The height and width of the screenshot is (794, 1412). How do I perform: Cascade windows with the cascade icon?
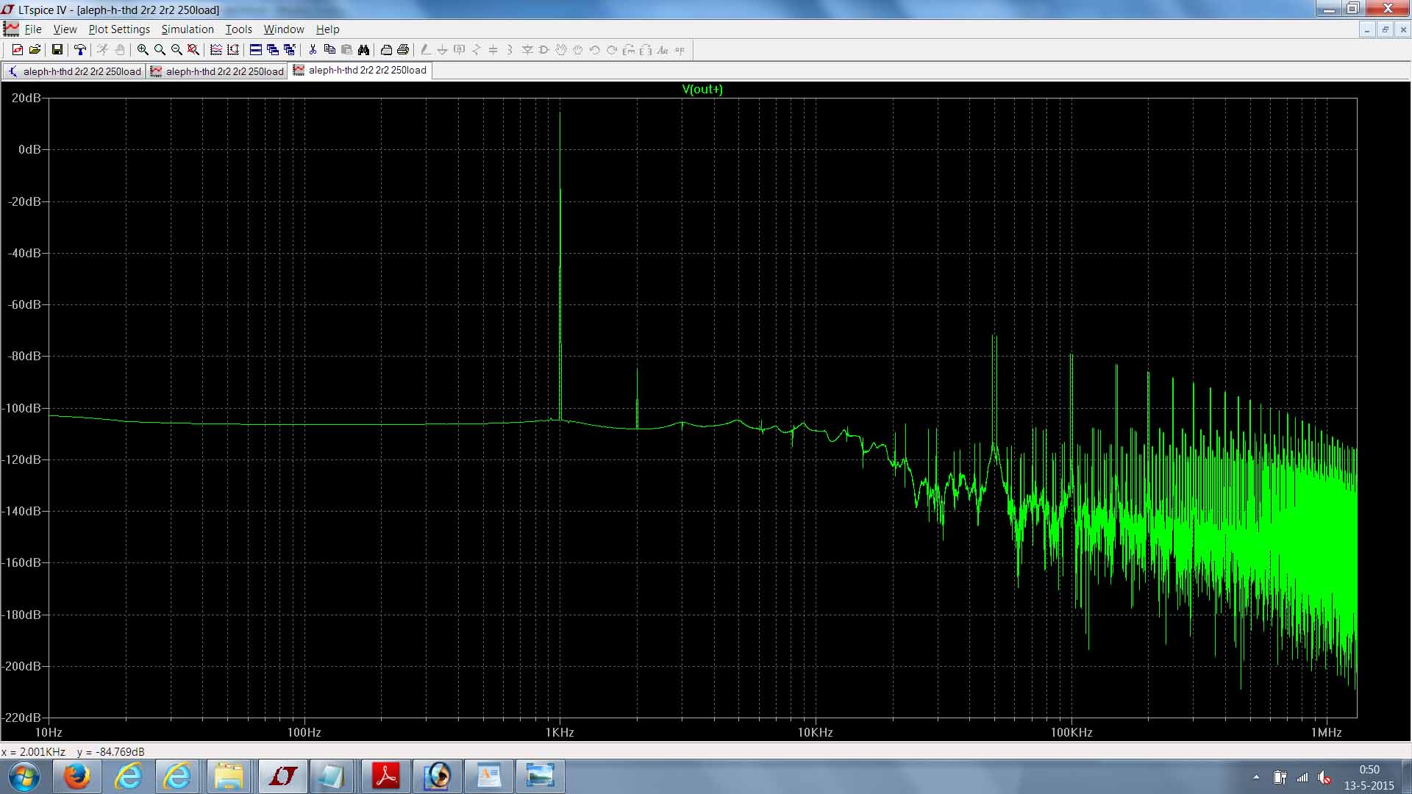(x=273, y=50)
